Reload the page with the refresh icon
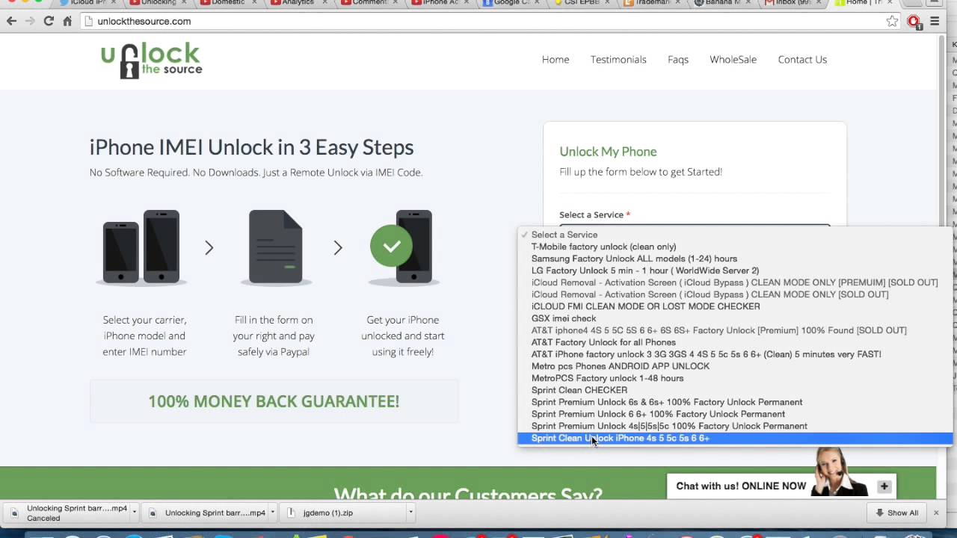 [x=49, y=21]
